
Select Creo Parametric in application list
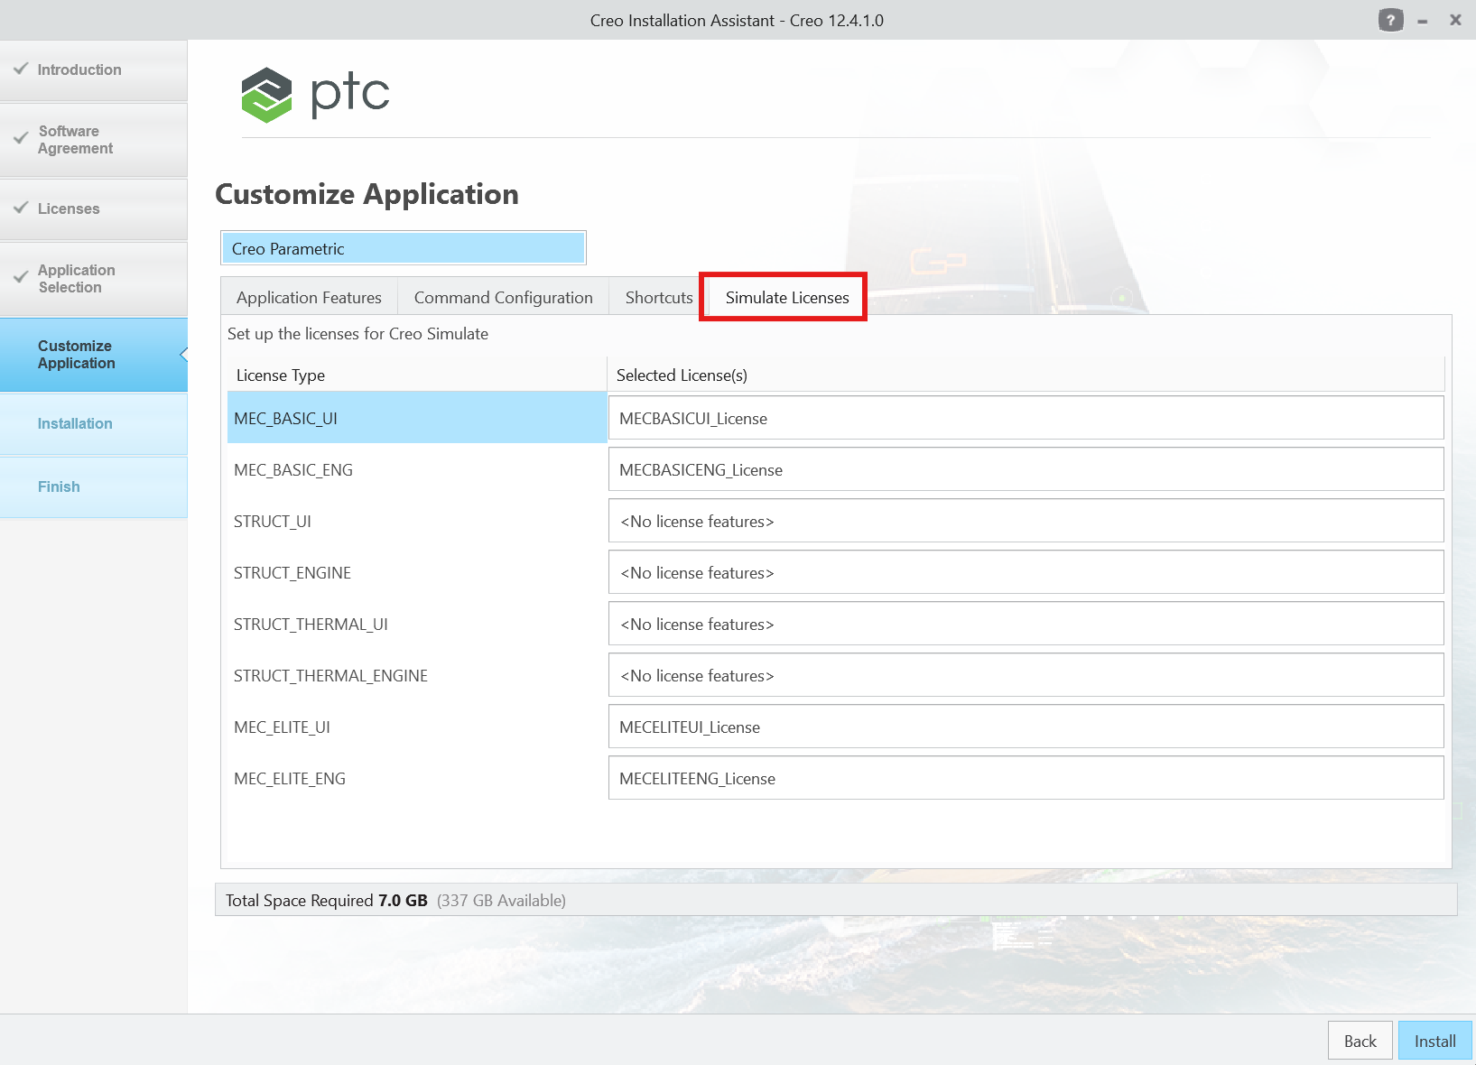[x=404, y=248]
